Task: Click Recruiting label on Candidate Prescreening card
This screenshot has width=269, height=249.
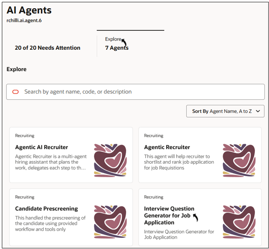Action: tap(25, 197)
